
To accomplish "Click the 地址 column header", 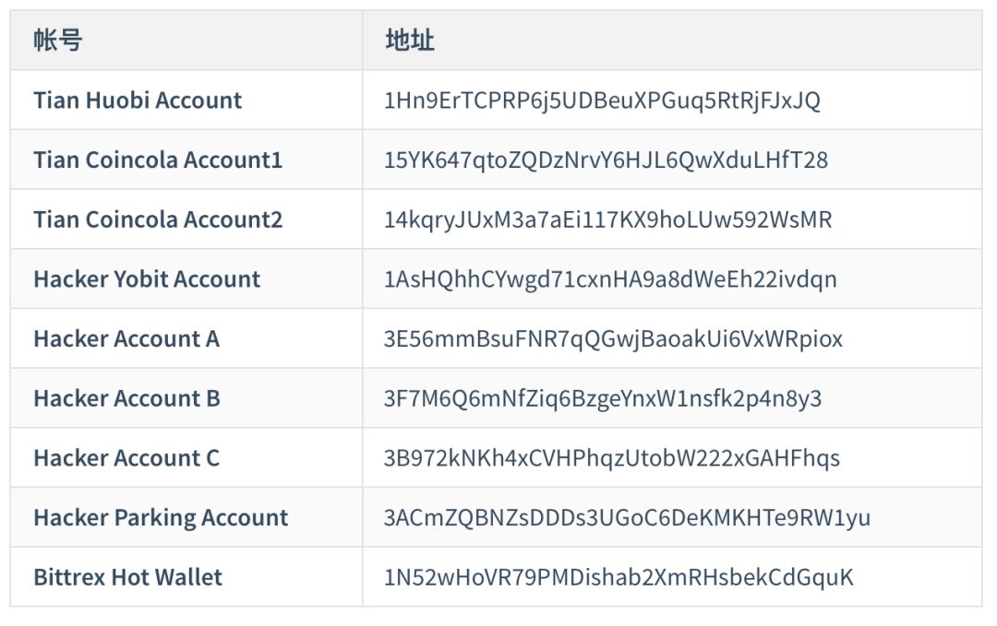I will tap(410, 40).
